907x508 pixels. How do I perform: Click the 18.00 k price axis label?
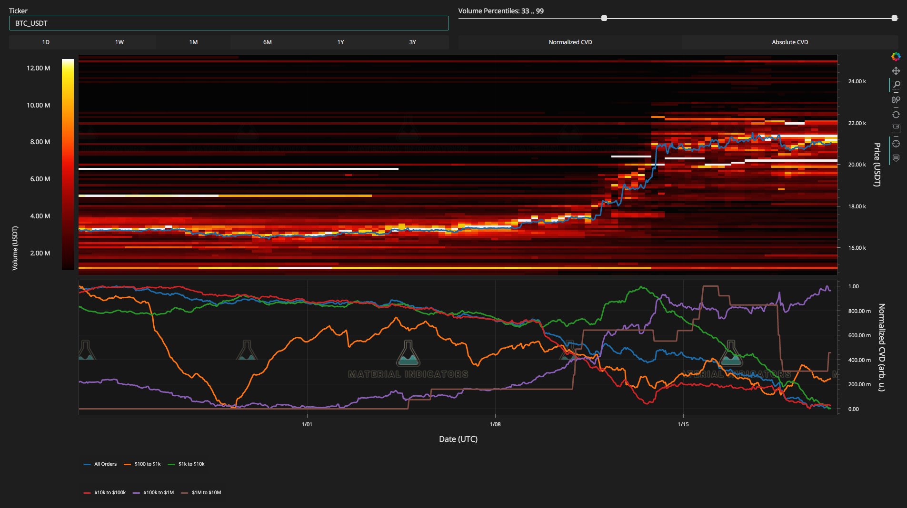857,206
